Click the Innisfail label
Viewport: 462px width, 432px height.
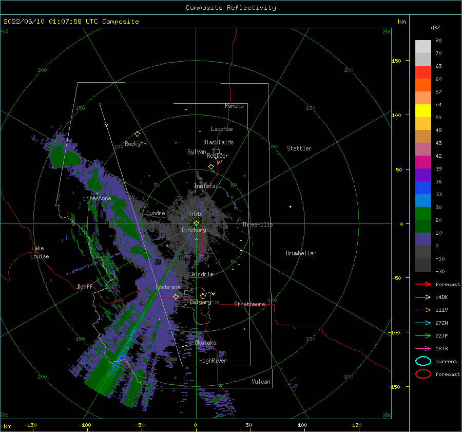[x=207, y=186]
